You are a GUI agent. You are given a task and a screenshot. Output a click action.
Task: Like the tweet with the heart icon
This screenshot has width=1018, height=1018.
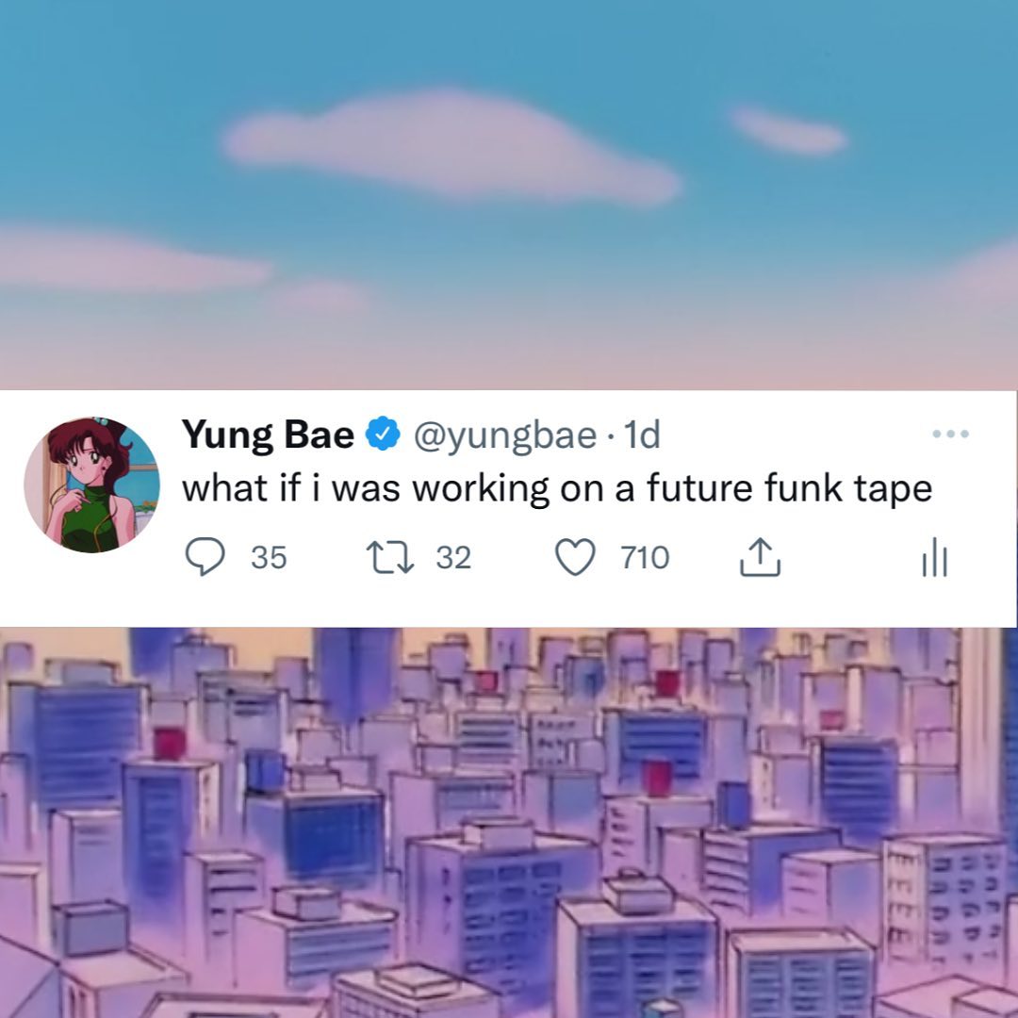tap(575, 557)
